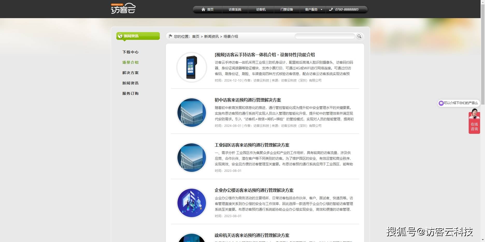Click the 访客云 logo in the header
Image resolution: width=485 pixels, height=242 pixels.
click(123, 9)
